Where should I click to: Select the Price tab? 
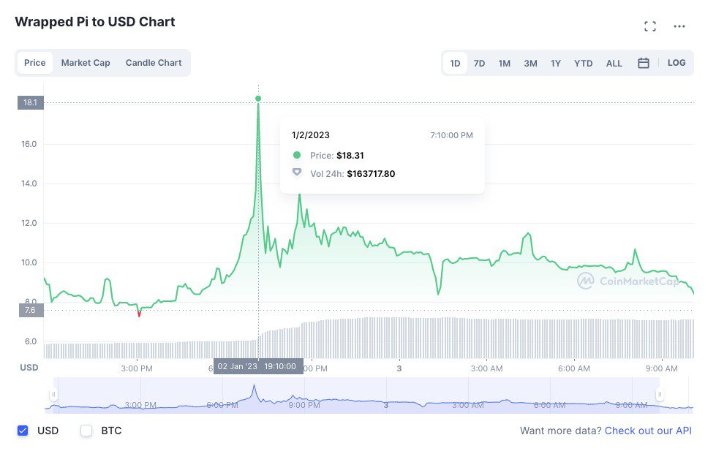pos(35,63)
